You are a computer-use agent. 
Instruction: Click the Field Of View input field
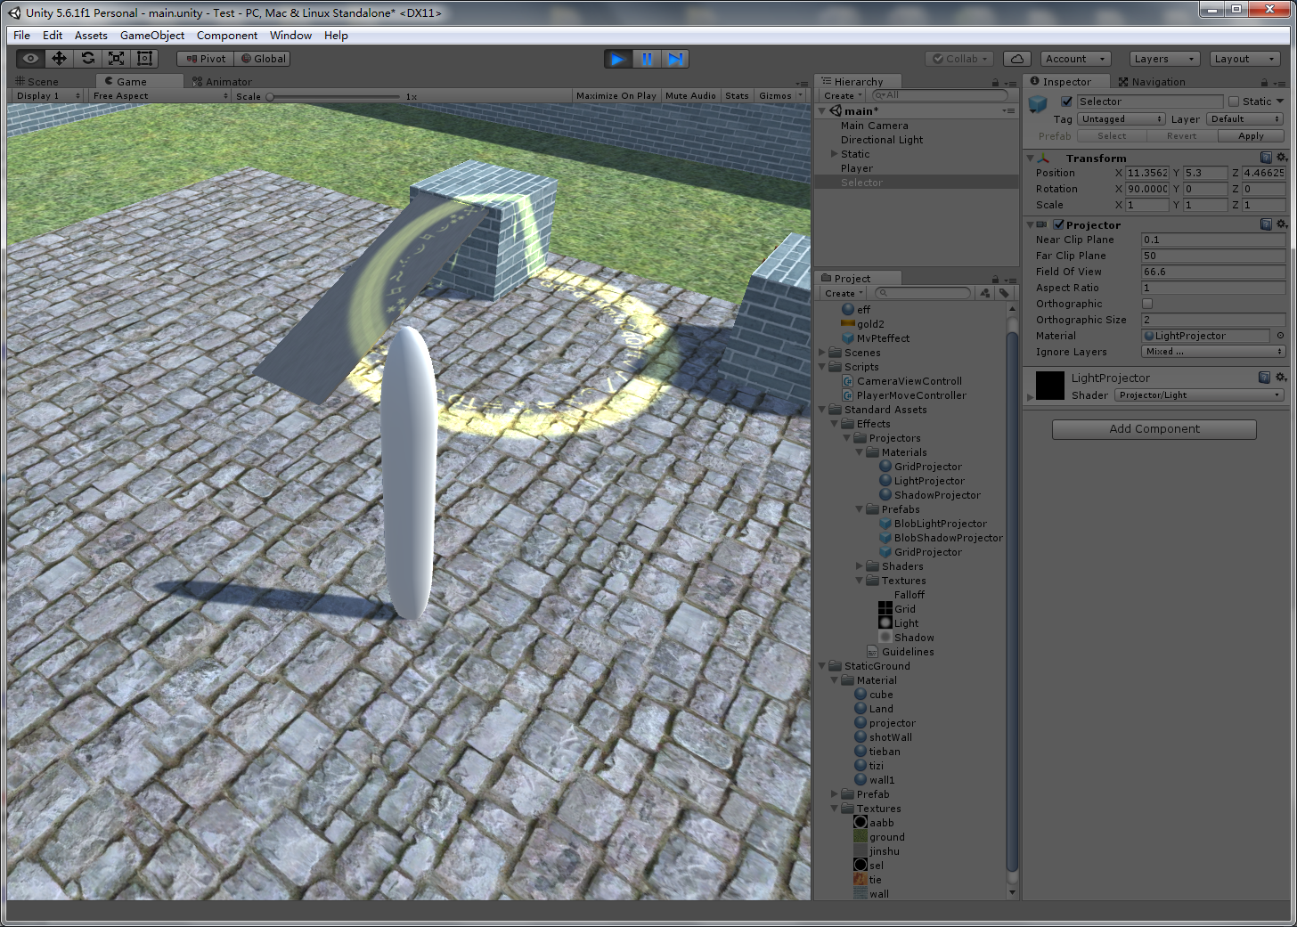pos(1213,272)
